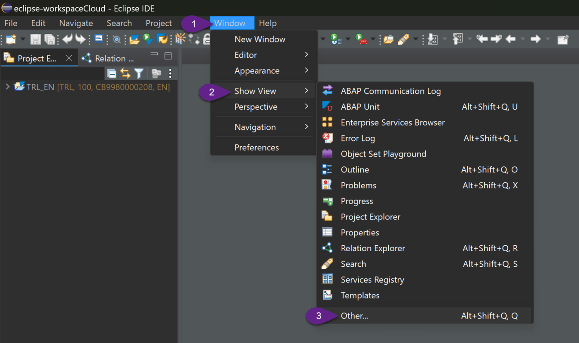Click the External Tools run toolbox icon

(x=361, y=39)
